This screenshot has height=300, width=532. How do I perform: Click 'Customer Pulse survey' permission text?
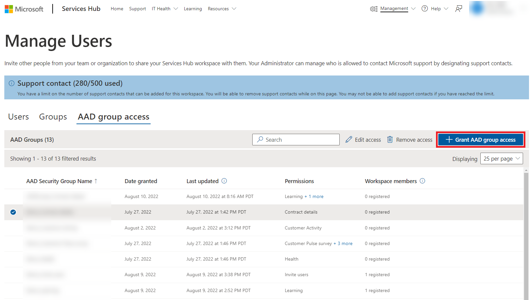308,243
